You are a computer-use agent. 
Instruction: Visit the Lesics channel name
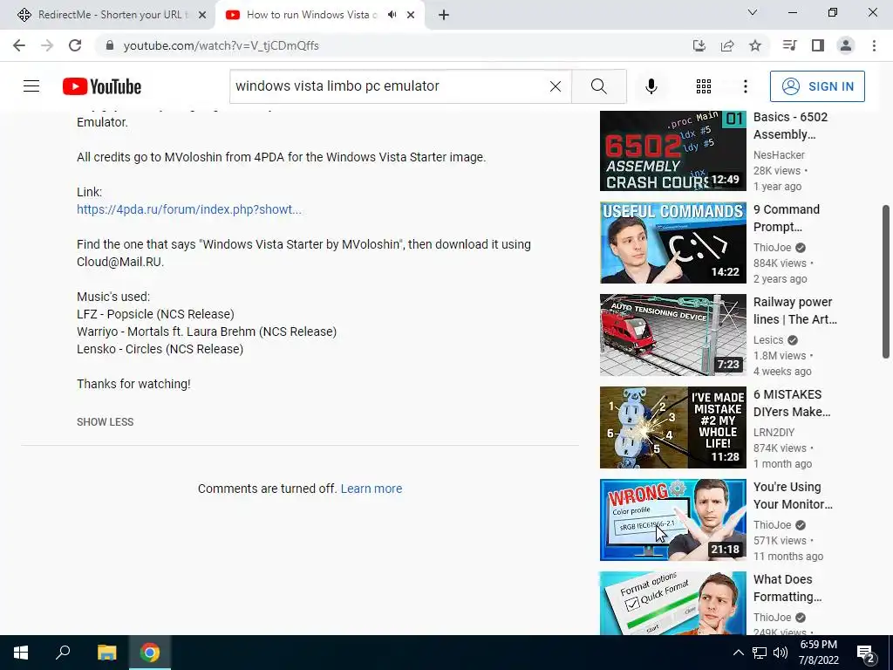[768, 340]
